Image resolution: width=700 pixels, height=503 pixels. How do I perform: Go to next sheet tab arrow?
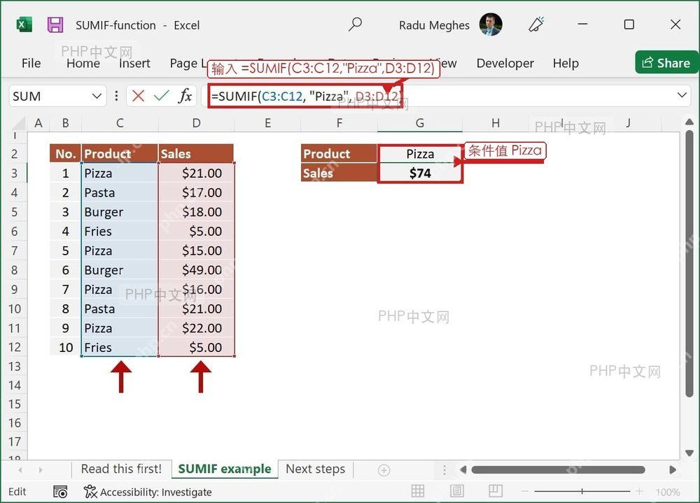[x=41, y=470]
